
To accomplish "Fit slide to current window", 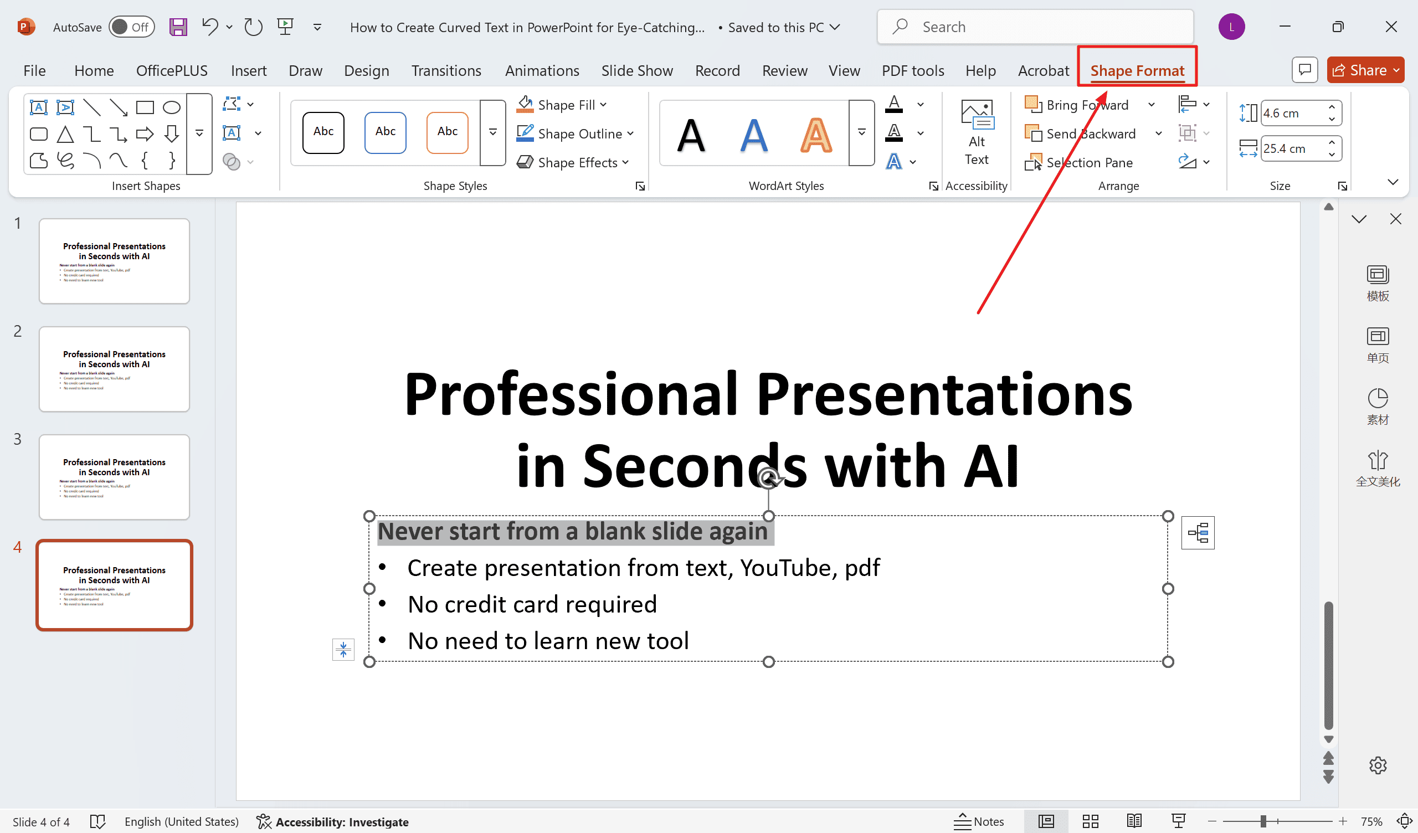I will click(x=1405, y=822).
